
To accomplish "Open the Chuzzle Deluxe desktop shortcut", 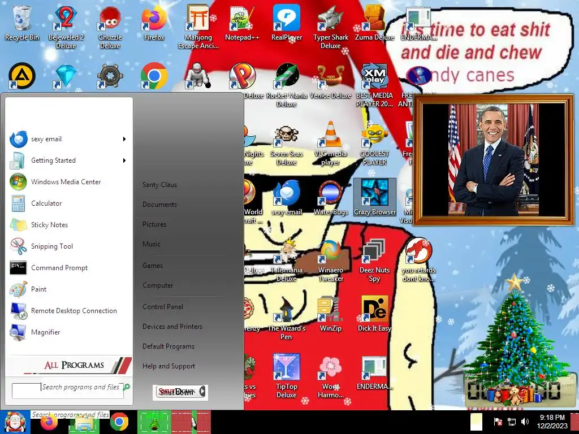I will pos(110,27).
